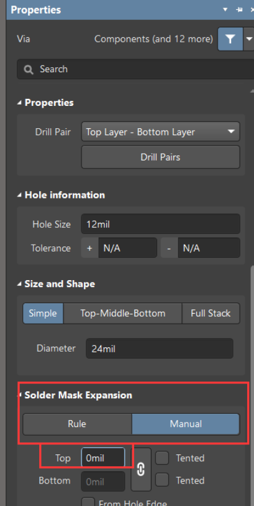Collapse the Hole information section
This screenshot has width=254, height=506.
tap(20, 195)
